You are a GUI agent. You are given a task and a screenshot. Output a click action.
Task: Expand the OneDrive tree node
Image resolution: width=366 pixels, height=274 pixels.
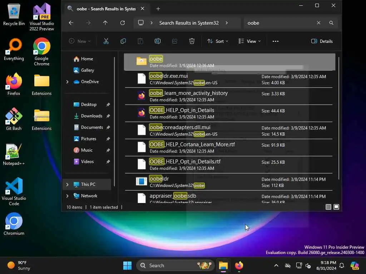coord(68,82)
